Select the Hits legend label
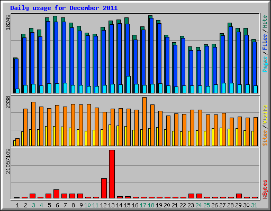The height and width of the screenshot is (211, 271). (265, 22)
